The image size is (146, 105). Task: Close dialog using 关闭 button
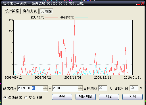(132, 97)
